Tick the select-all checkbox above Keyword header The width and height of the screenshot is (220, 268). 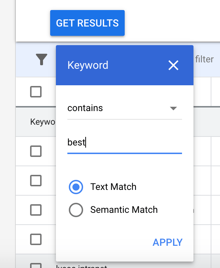36,92
